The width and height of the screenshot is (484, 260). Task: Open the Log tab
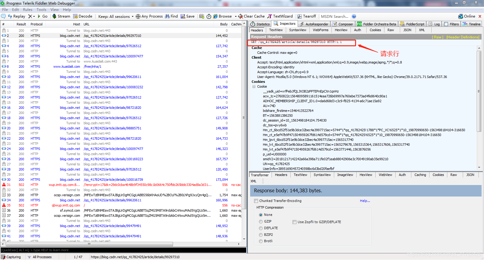434,24
